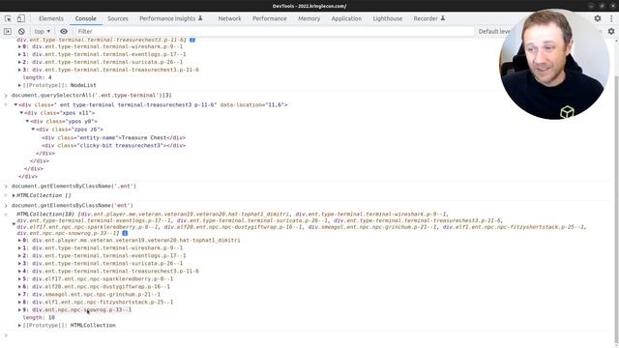Toggle the device toolbar icon
The width and height of the screenshot is (619, 348).
20,18
